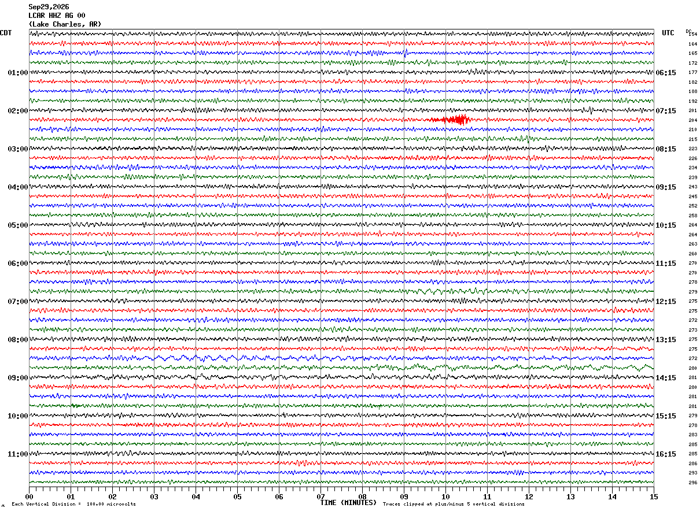
Task: Click the 07:15 UTC time label
Action: [x=666, y=111]
